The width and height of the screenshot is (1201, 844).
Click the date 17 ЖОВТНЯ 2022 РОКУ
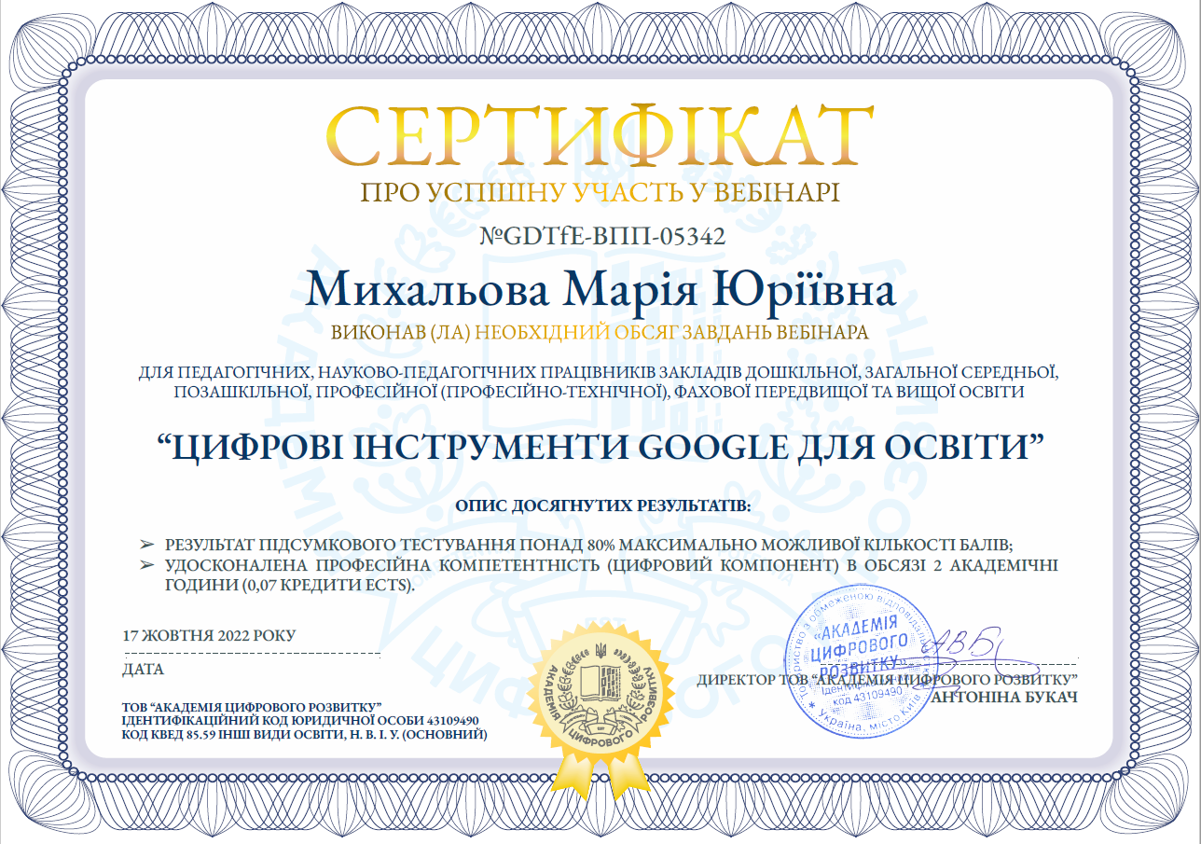(209, 636)
